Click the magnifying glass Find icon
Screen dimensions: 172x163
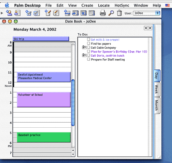click(x=111, y=13)
